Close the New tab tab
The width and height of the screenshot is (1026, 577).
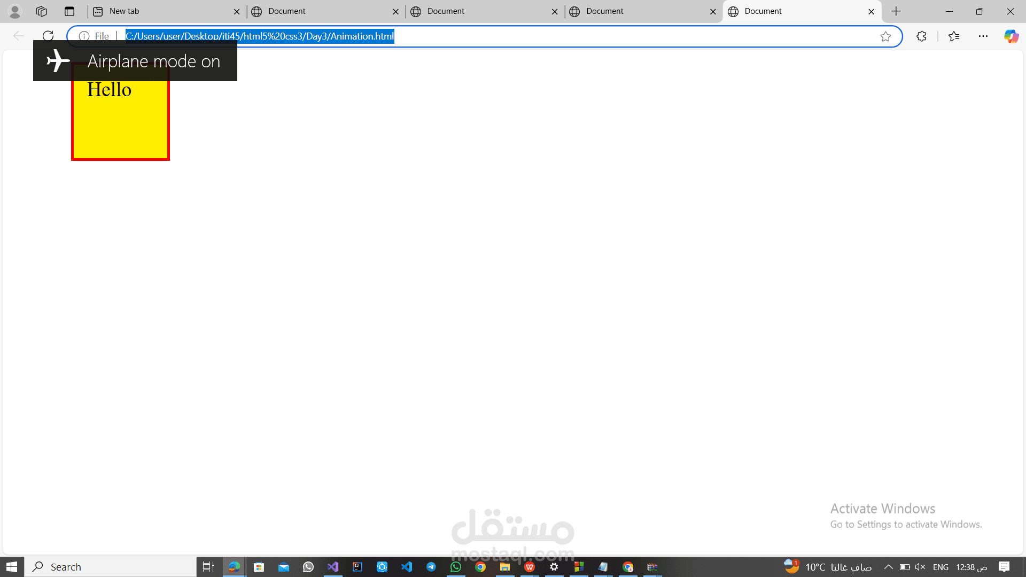click(x=237, y=11)
